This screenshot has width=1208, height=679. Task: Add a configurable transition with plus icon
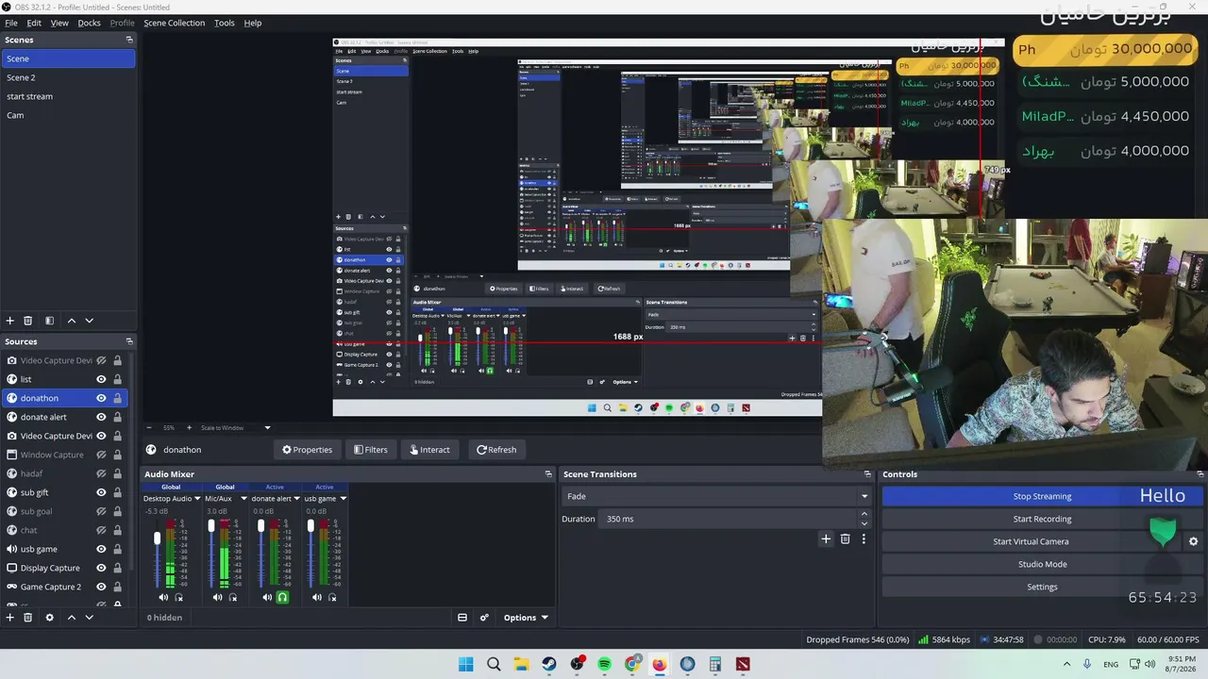tap(826, 538)
